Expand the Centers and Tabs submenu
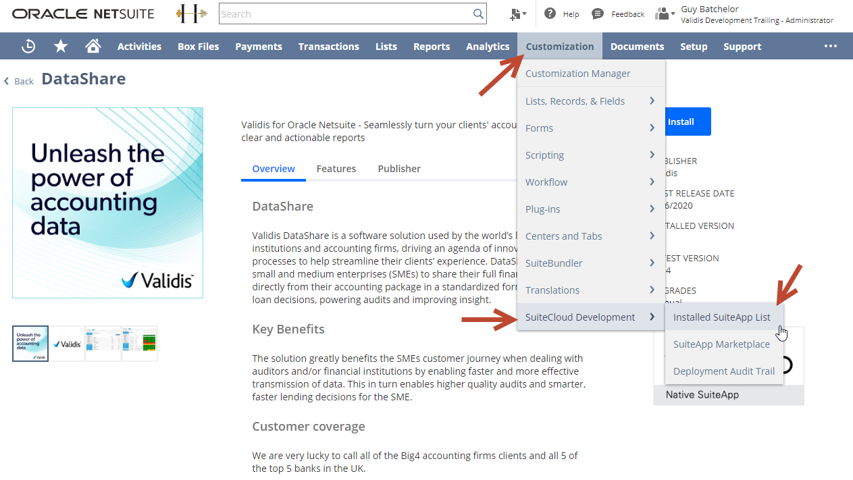The image size is (853, 480). 592,236
